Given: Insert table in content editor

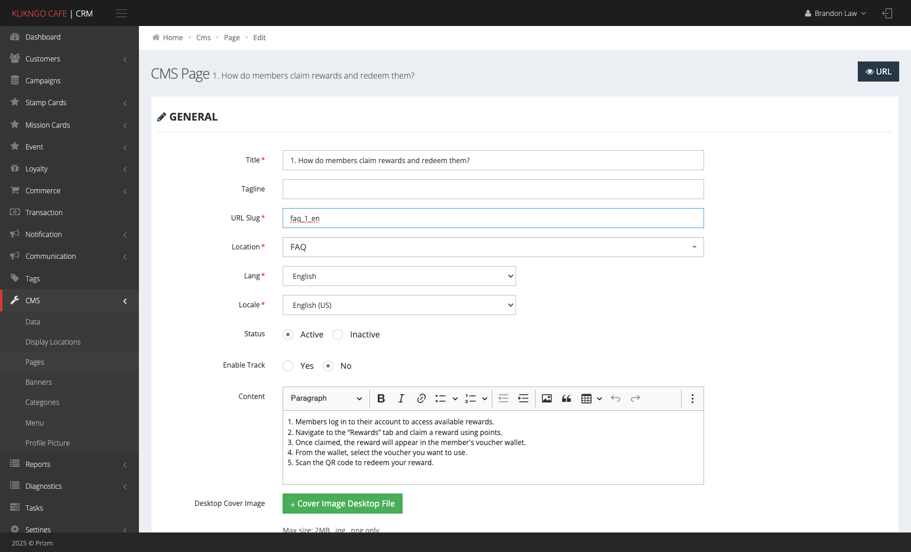Looking at the screenshot, I should point(586,398).
